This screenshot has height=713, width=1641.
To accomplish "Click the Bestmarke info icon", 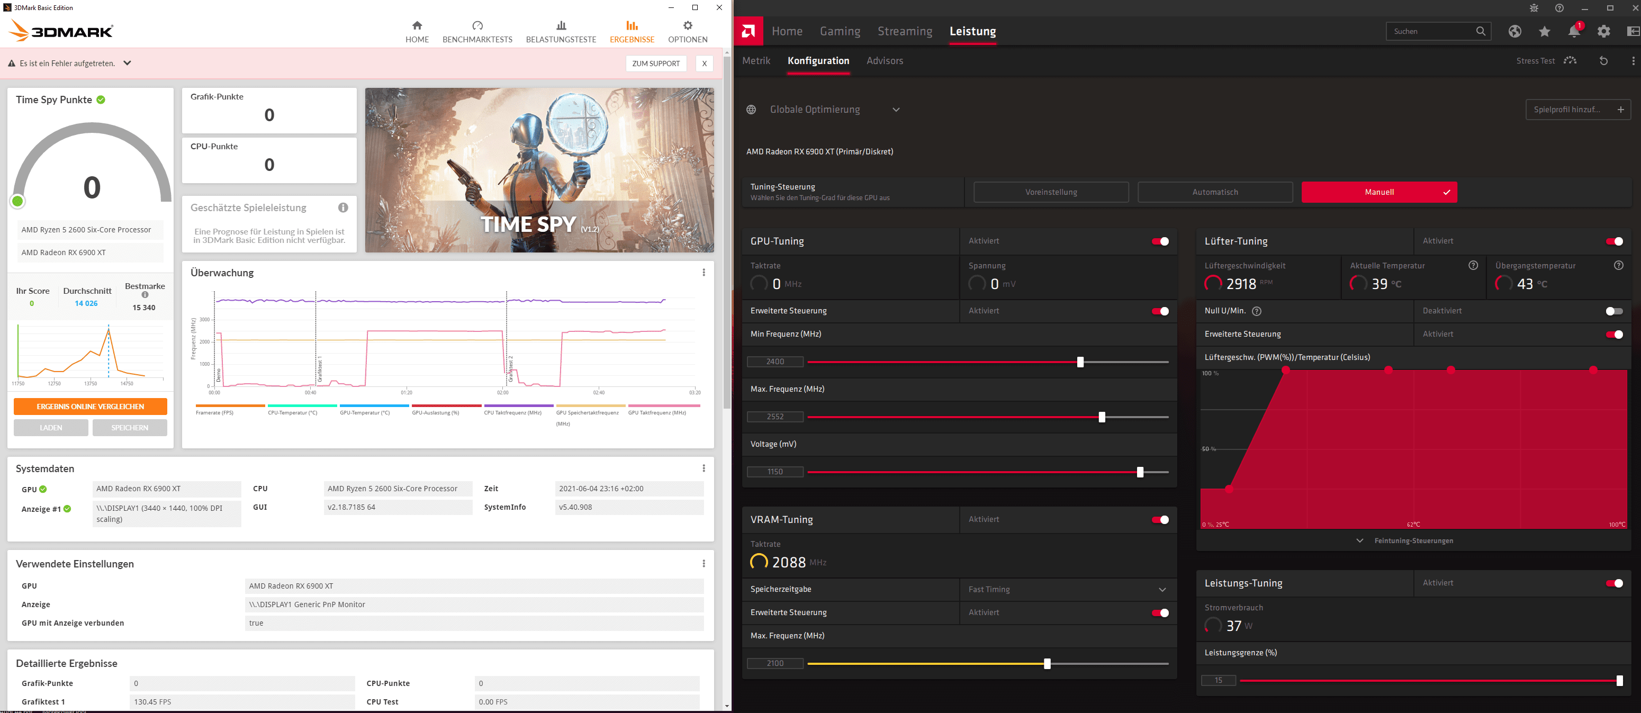I will (x=145, y=295).
